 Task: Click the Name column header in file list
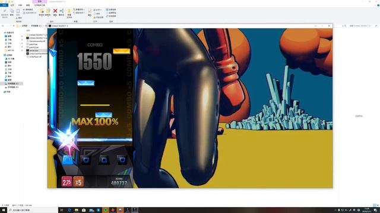pos(28,31)
